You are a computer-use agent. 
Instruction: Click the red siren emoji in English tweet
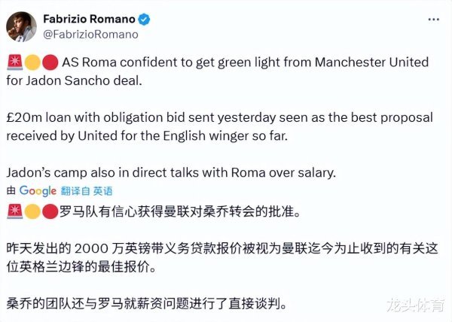point(15,62)
